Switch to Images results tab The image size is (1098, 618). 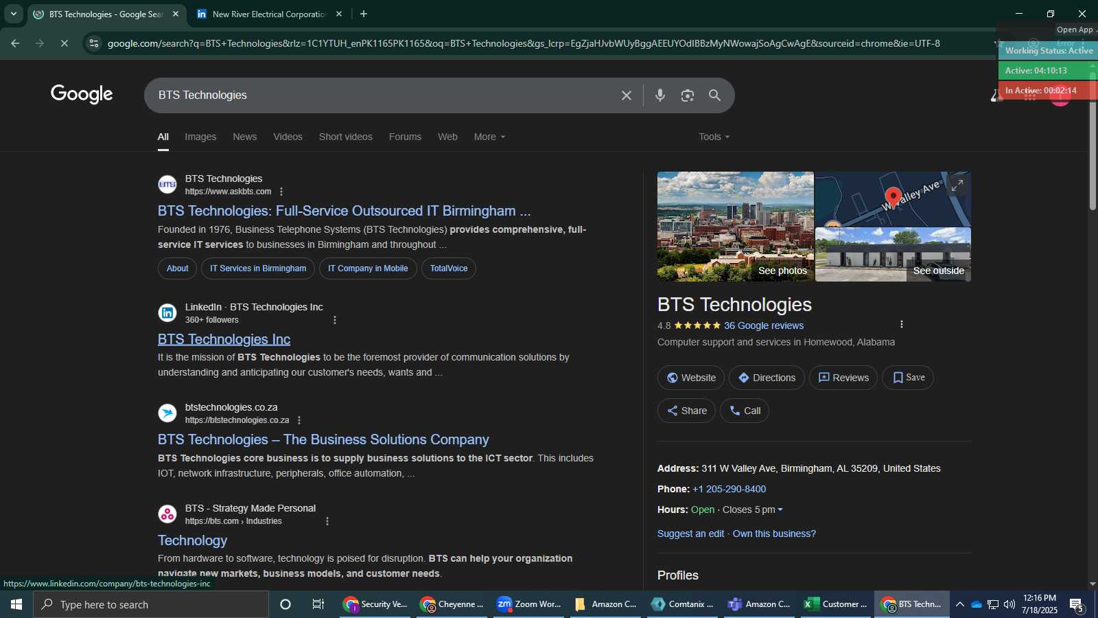pyautogui.click(x=200, y=137)
